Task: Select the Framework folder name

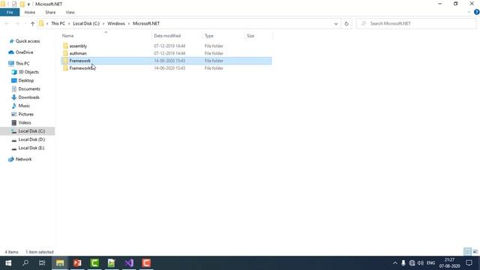Action: pos(80,61)
